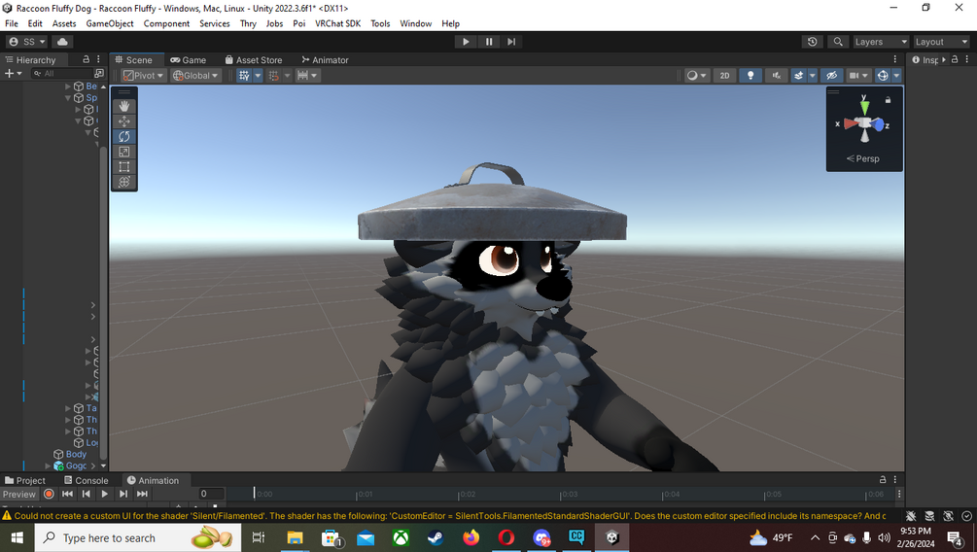
Task: Open the Asset Store tab
Action: (254, 60)
